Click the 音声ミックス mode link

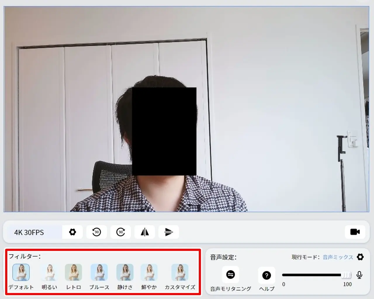pos(338,257)
